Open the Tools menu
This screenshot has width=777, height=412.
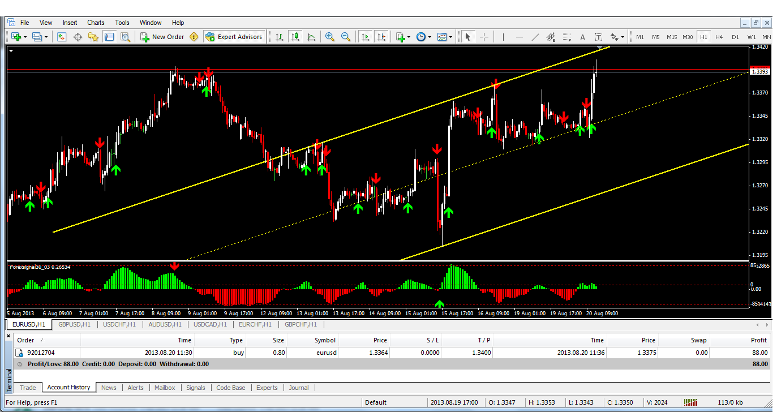pos(122,23)
